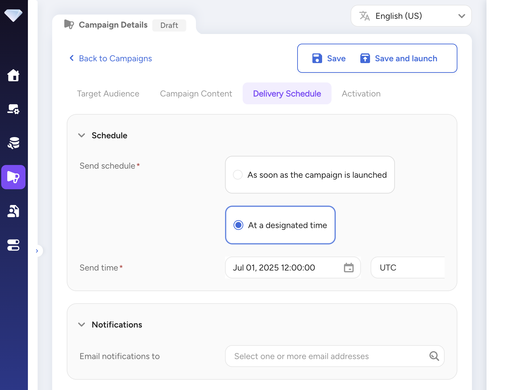Select the campaigns megaphone icon in sidebar

point(13,177)
